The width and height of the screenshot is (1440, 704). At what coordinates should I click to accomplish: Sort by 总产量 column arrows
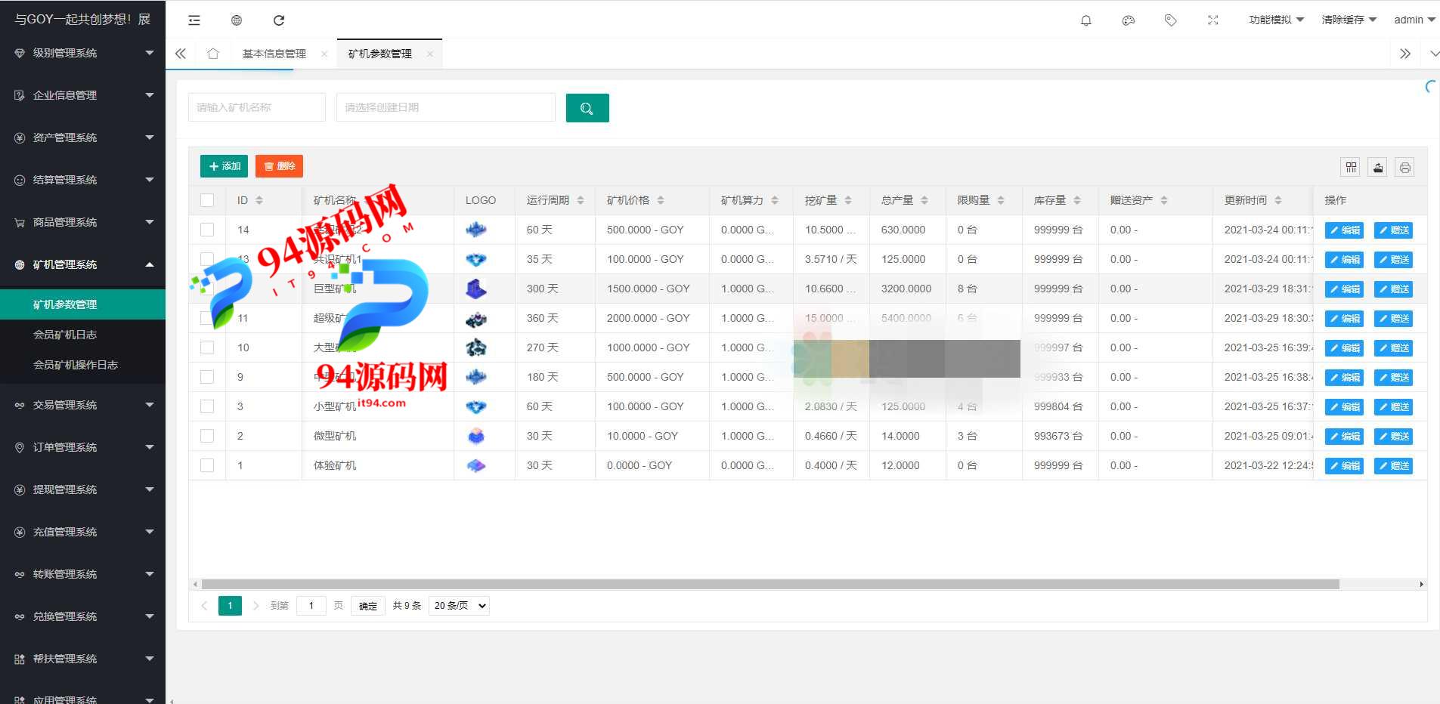coord(924,200)
